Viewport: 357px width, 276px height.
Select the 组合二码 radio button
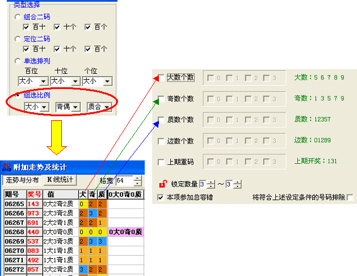click(18, 17)
